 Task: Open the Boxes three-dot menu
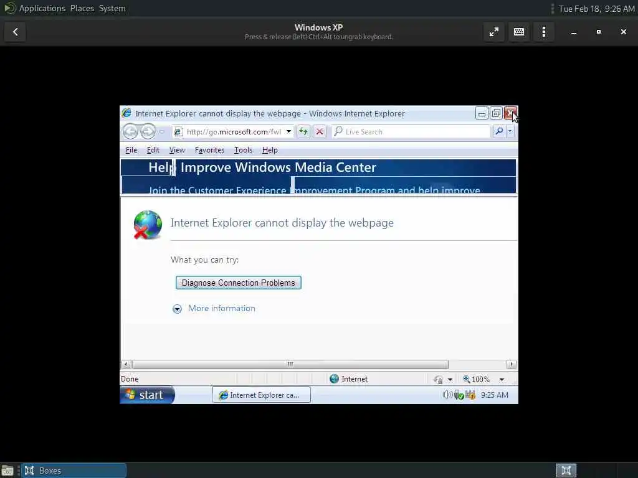pos(544,32)
